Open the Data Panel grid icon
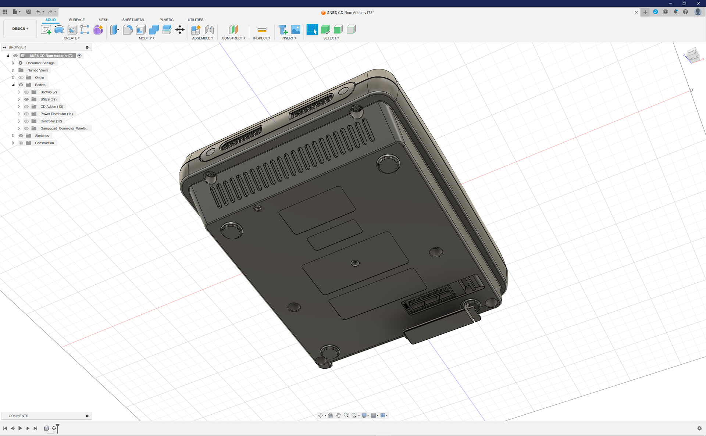The height and width of the screenshot is (436, 706). coord(5,12)
